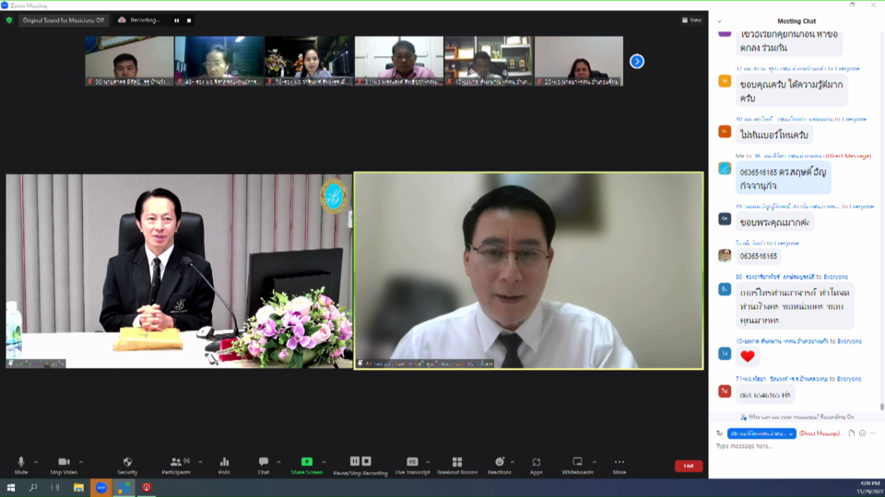The image size is (885, 497).
Task: Click chat scrollbar thumb
Action: coord(881,406)
